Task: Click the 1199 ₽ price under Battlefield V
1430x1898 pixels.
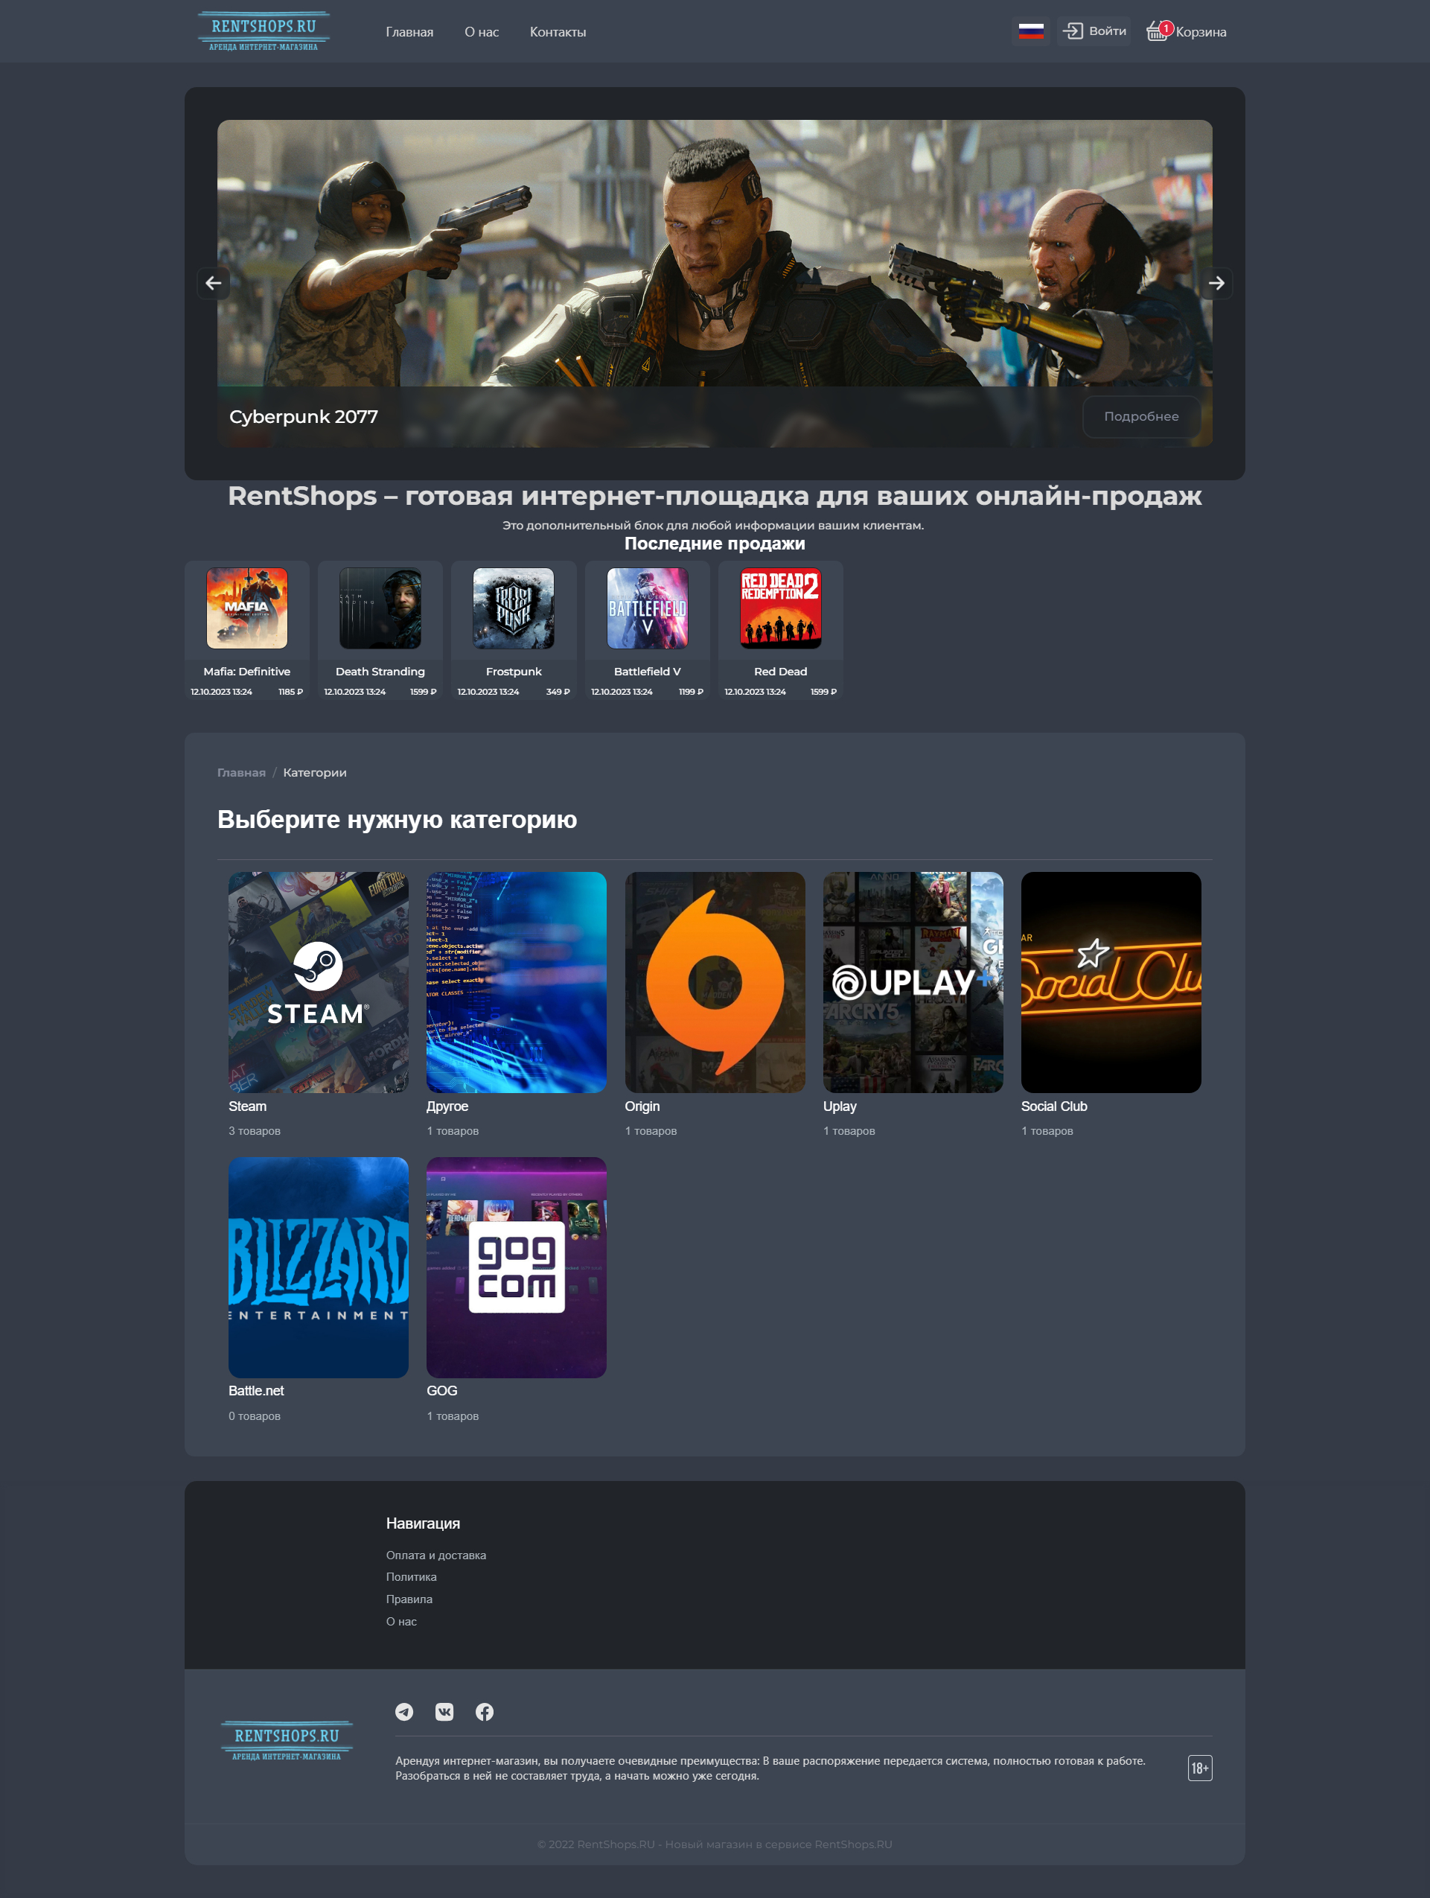Action: (x=691, y=692)
